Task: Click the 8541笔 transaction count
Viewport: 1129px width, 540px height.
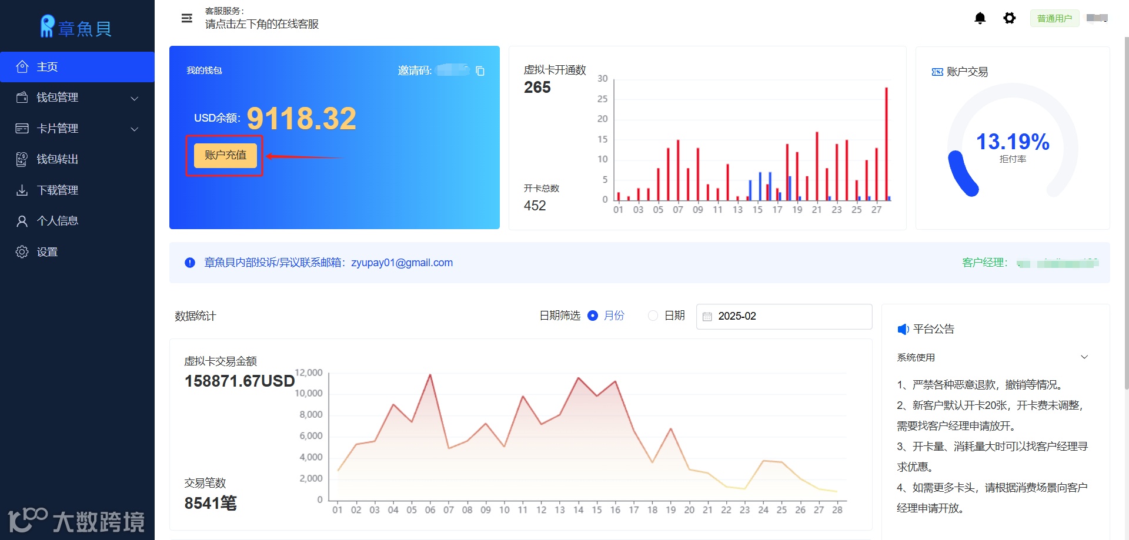Action: pos(211,503)
